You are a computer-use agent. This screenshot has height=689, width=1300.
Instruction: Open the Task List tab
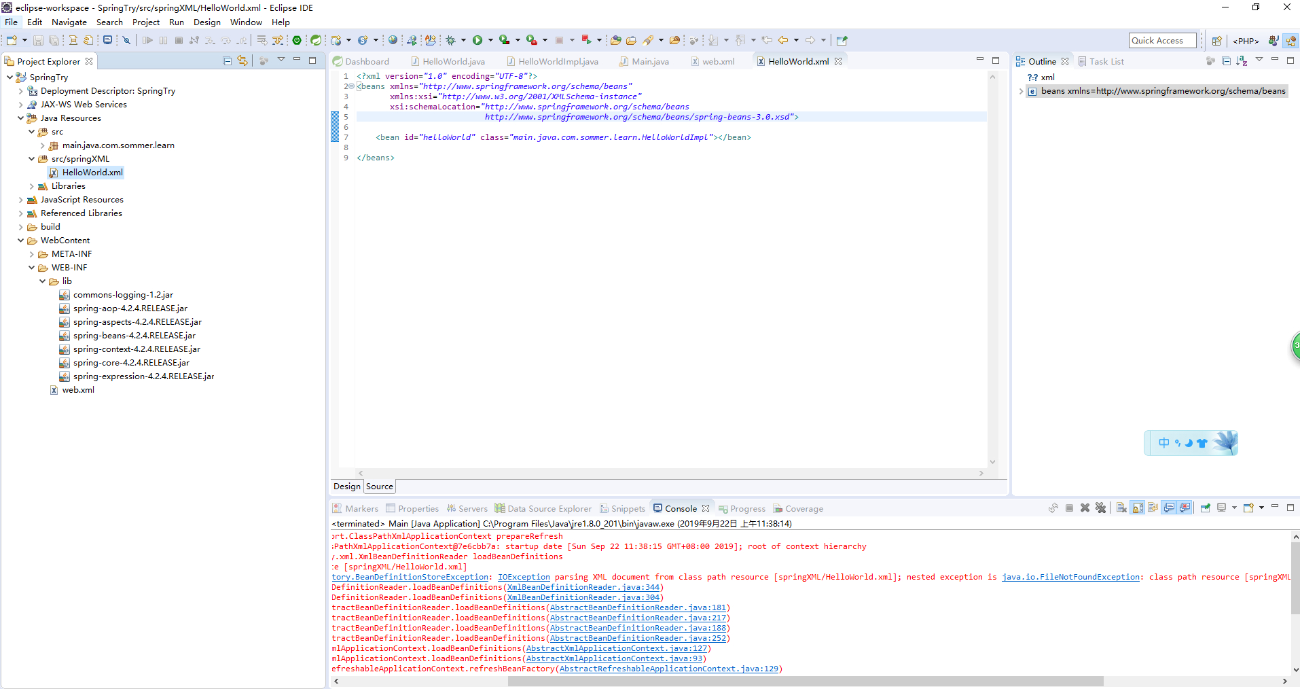coord(1101,61)
